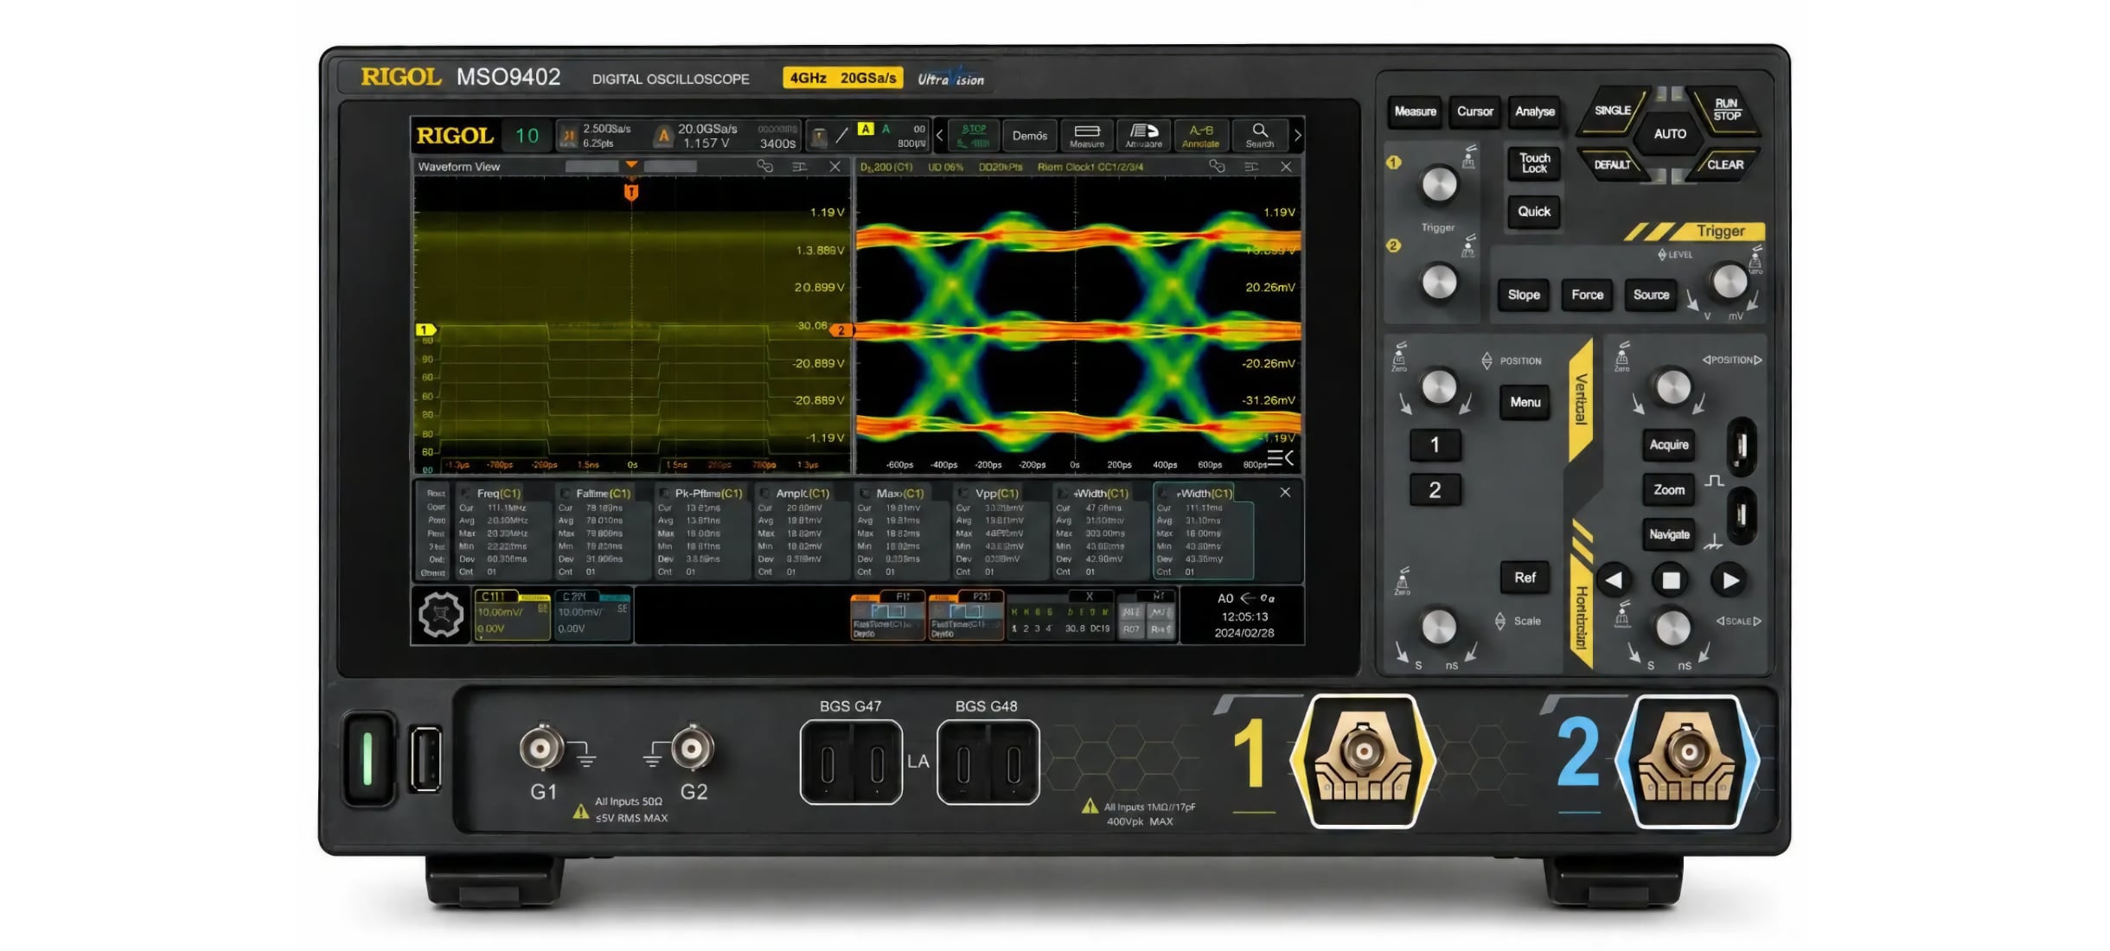The image size is (2110, 951).
Task: Click the navigate forward arrow key
Action: [x=1730, y=580]
